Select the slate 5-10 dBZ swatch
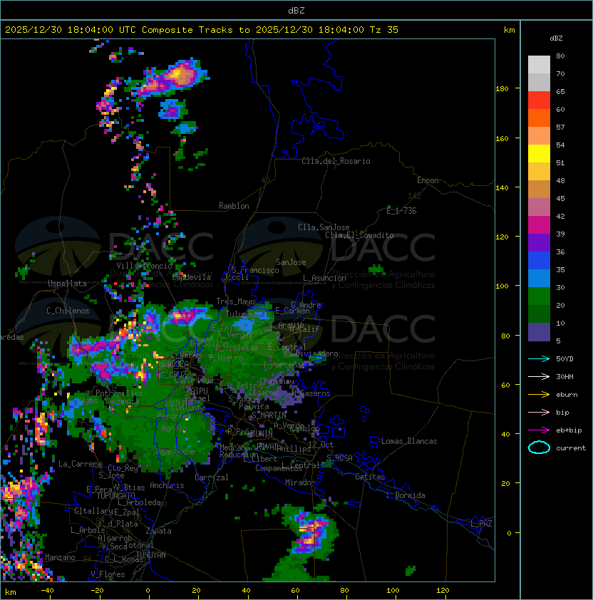Screen dimensions: 593x600 tap(539, 332)
